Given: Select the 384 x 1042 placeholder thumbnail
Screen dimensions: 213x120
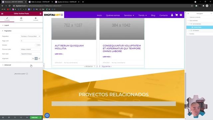Looking at the screenshot, I should coord(122,29).
